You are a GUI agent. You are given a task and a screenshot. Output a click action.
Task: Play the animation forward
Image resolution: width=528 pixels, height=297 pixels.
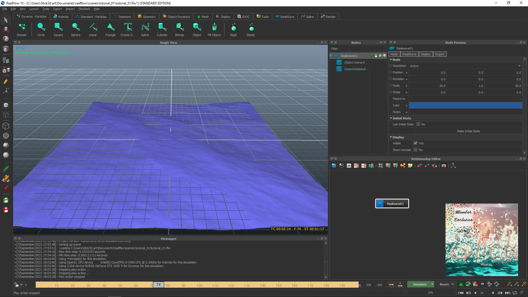493,293
